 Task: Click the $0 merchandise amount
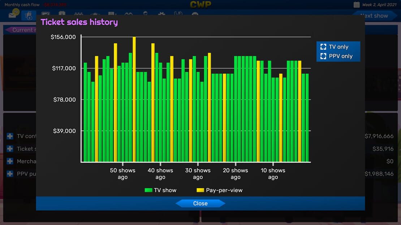click(x=390, y=161)
